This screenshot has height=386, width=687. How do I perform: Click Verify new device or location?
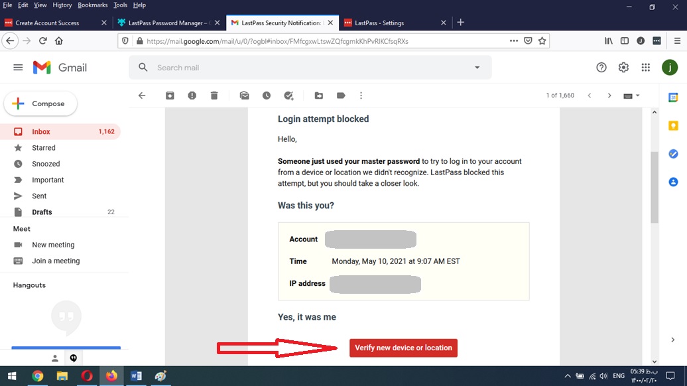403,348
